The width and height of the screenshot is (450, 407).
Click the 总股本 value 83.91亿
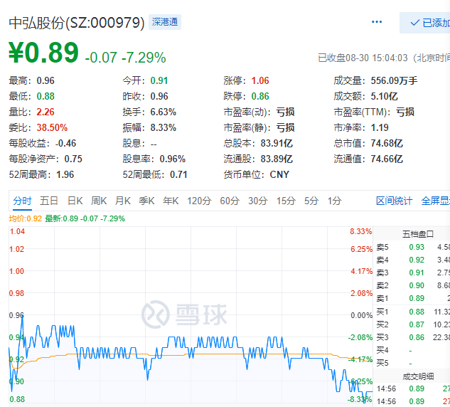[x=277, y=143]
